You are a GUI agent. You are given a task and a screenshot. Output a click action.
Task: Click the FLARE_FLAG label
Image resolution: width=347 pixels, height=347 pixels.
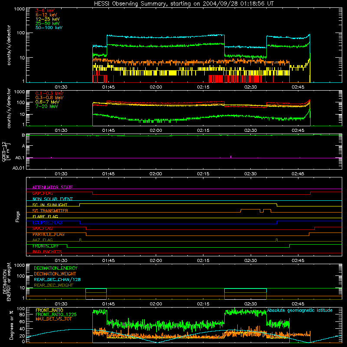(45, 216)
